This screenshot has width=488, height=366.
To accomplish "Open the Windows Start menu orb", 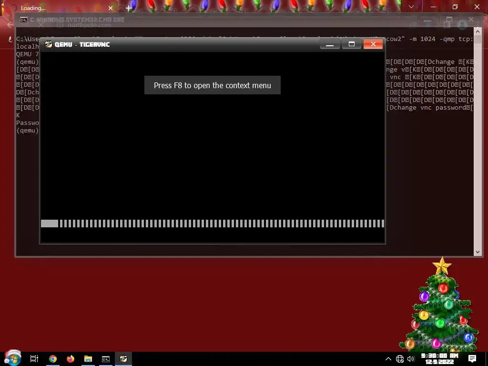I will point(13,358).
